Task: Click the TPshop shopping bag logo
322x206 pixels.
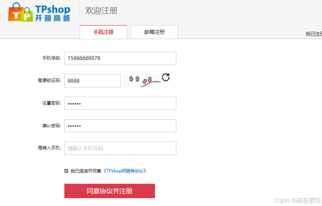Action: [x=20, y=12]
